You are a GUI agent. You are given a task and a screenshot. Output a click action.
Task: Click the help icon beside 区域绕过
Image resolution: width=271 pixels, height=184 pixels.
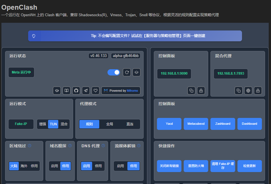point(30,146)
